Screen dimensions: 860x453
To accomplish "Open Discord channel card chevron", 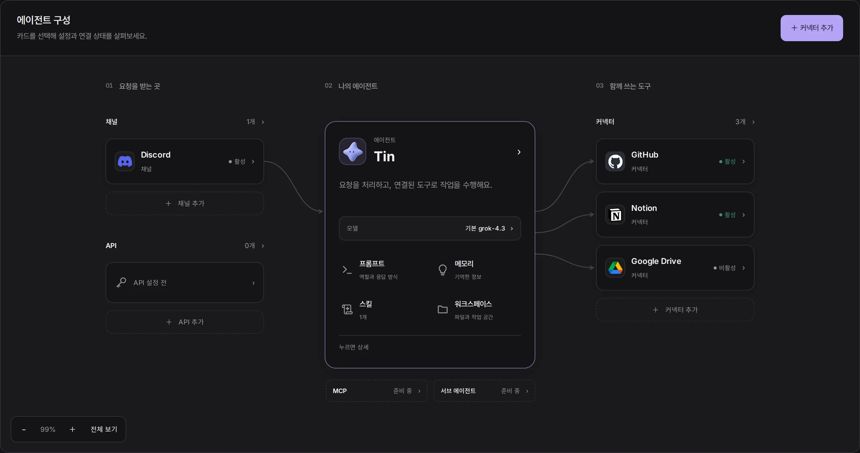I will coord(253,162).
